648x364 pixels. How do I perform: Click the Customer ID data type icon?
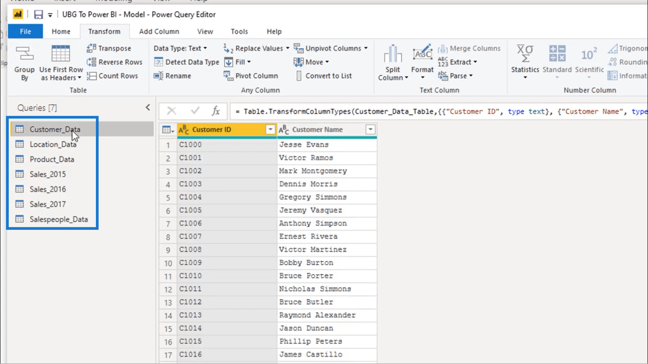pyautogui.click(x=184, y=129)
